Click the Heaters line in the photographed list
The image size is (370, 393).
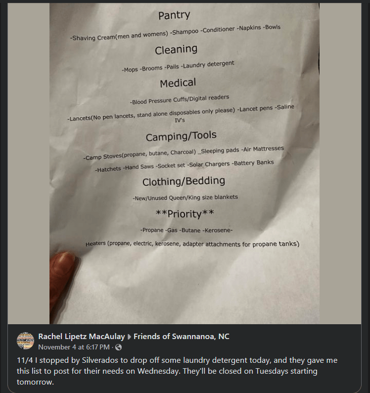(192, 244)
